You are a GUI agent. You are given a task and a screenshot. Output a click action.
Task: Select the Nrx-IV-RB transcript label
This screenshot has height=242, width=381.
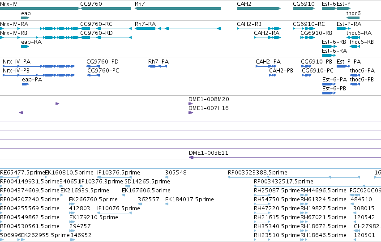(13, 33)
